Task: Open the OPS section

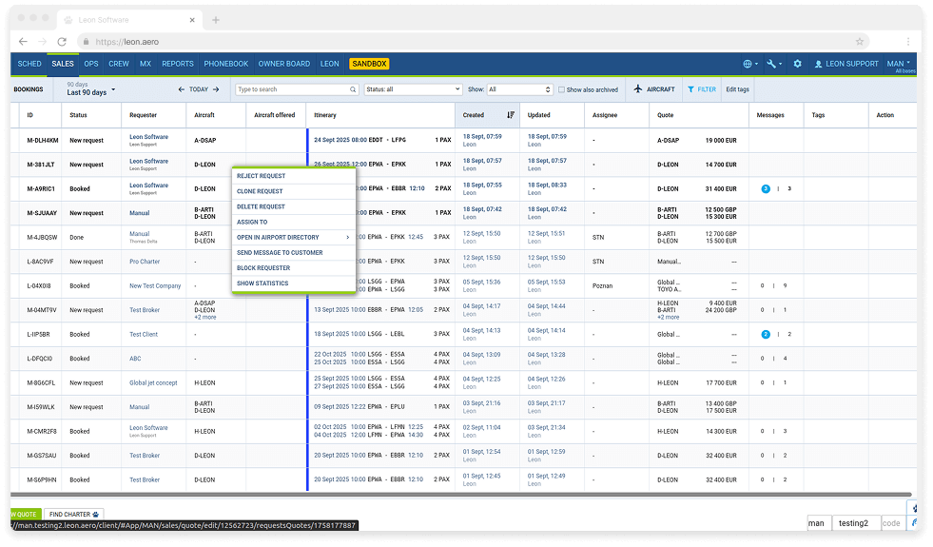Action: point(91,64)
